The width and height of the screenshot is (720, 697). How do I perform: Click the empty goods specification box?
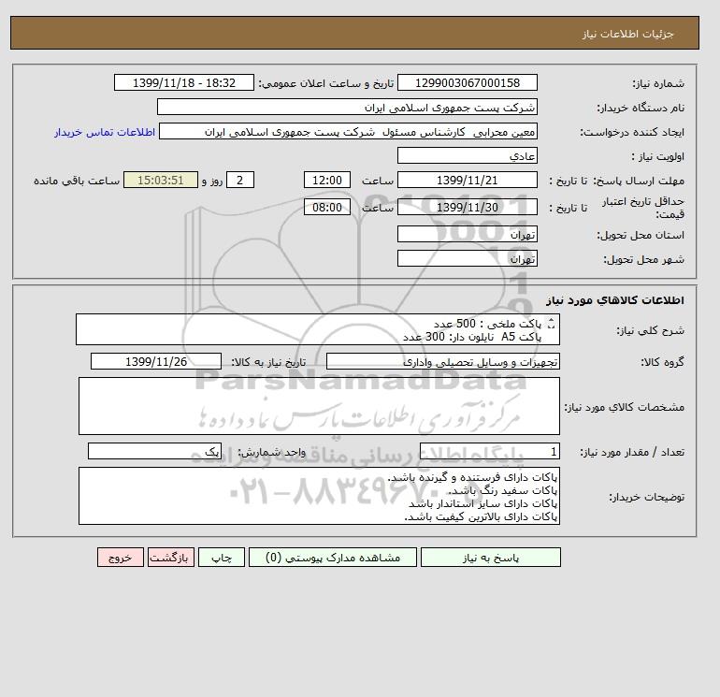point(319,406)
